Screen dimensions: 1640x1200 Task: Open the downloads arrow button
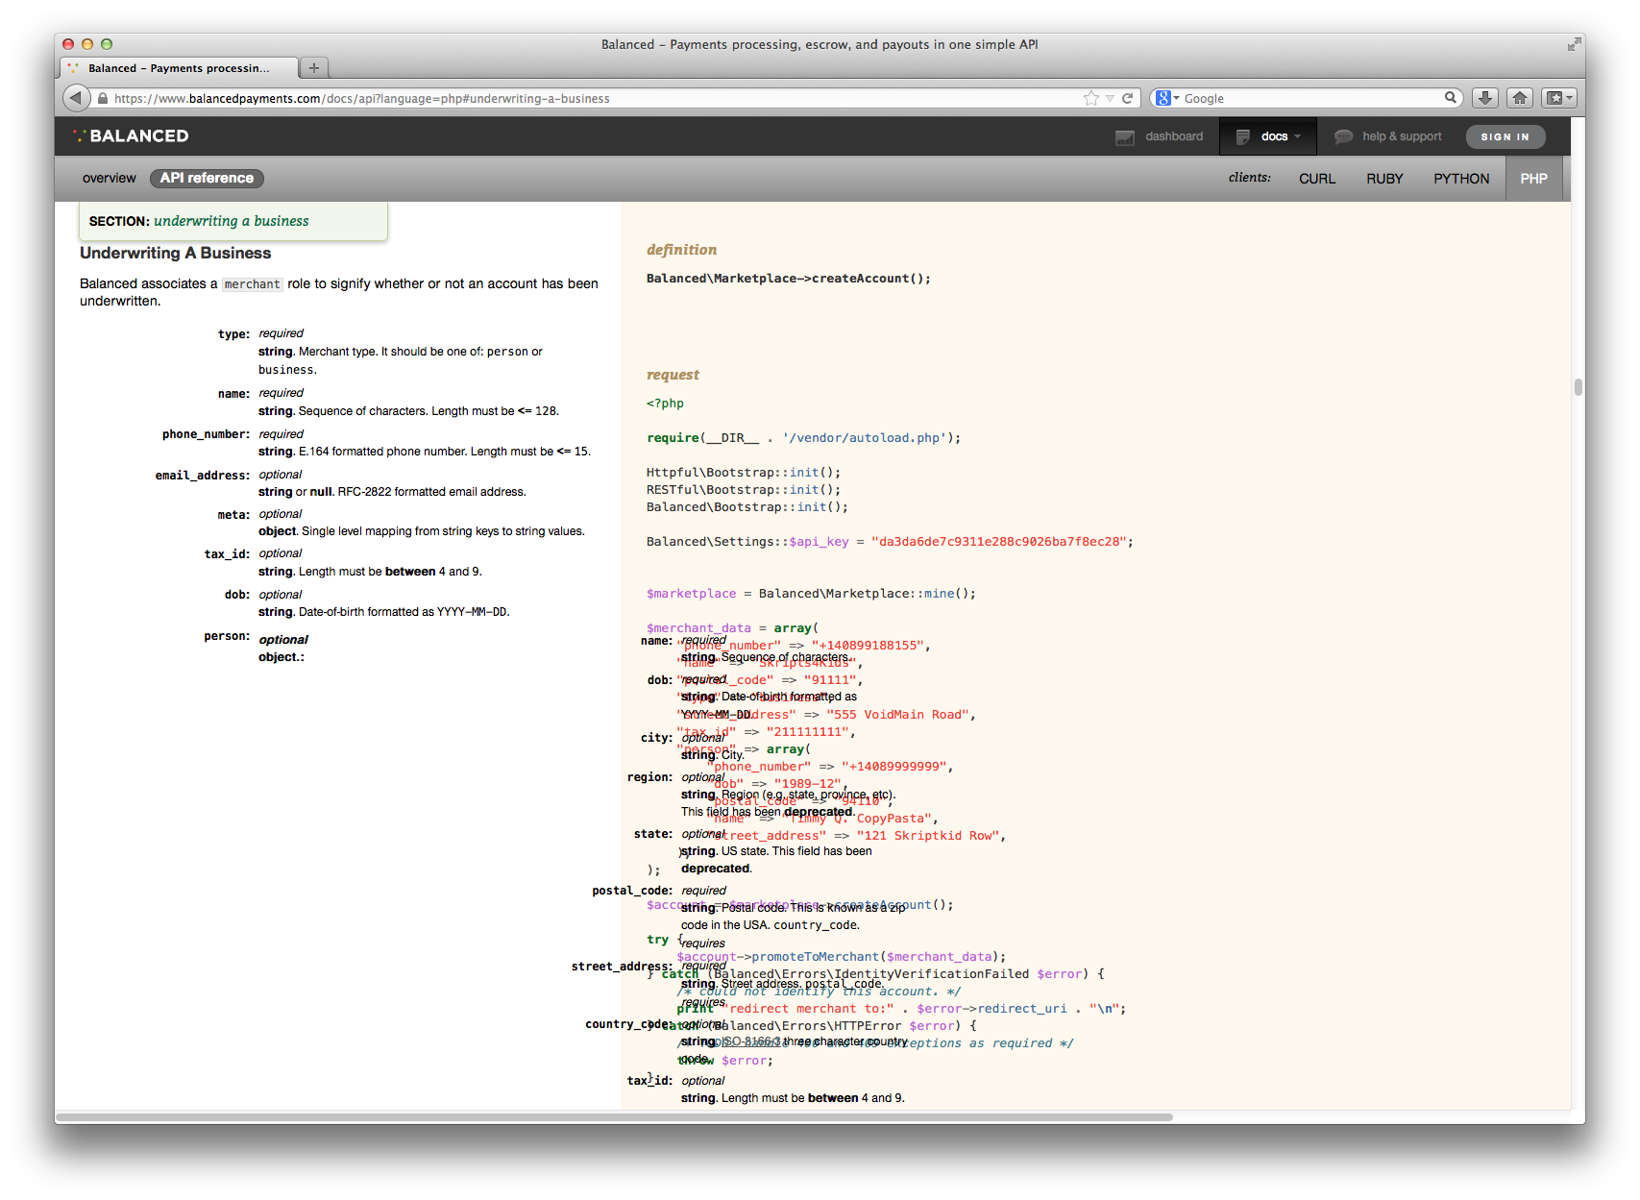pos(1485,98)
